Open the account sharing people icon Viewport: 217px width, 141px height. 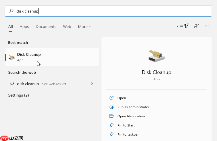(196, 26)
